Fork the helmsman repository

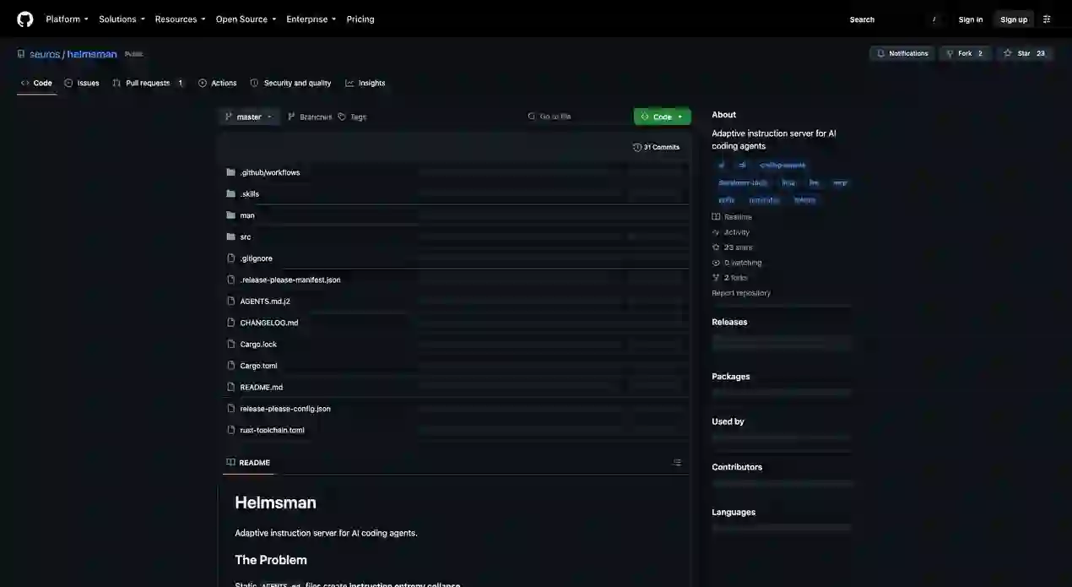965,53
